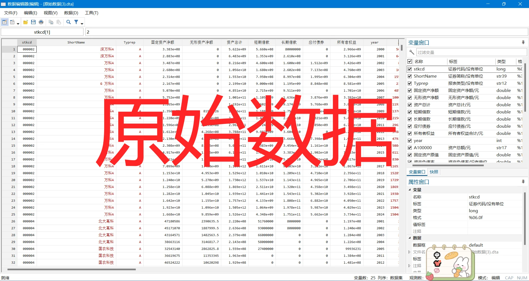This screenshot has width=529, height=281.
Task: Toggle the 固定资产净额 variable checkbox
Action: pos(410,91)
